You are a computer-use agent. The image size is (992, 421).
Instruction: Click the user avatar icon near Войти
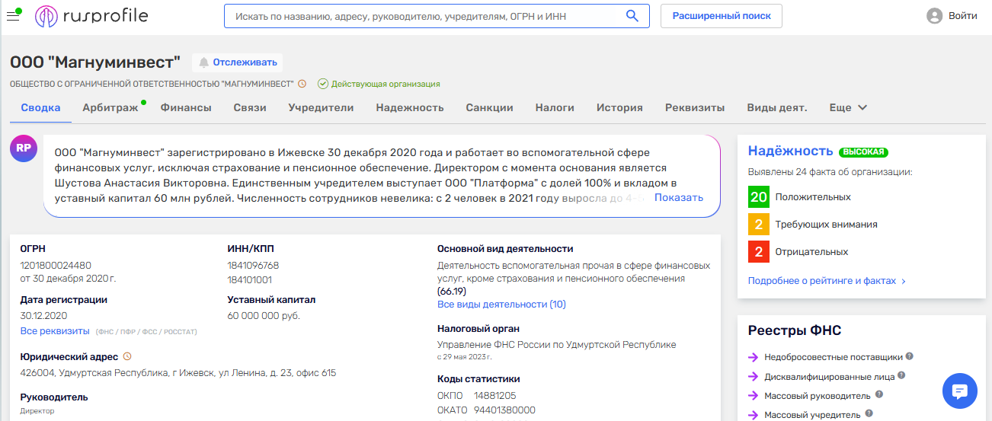tap(935, 16)
